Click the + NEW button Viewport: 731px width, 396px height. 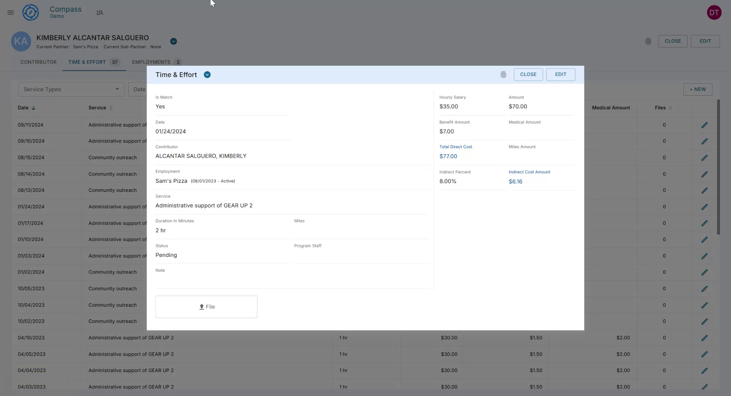tap(697, 89)
